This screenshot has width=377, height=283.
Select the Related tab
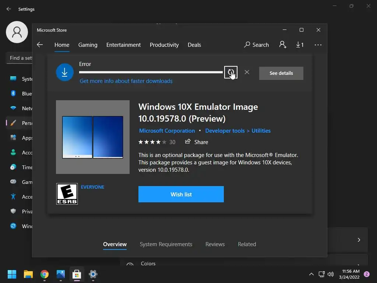coord(247,244)
